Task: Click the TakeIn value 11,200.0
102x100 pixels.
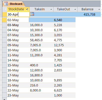Action: [x=36, y=55]
